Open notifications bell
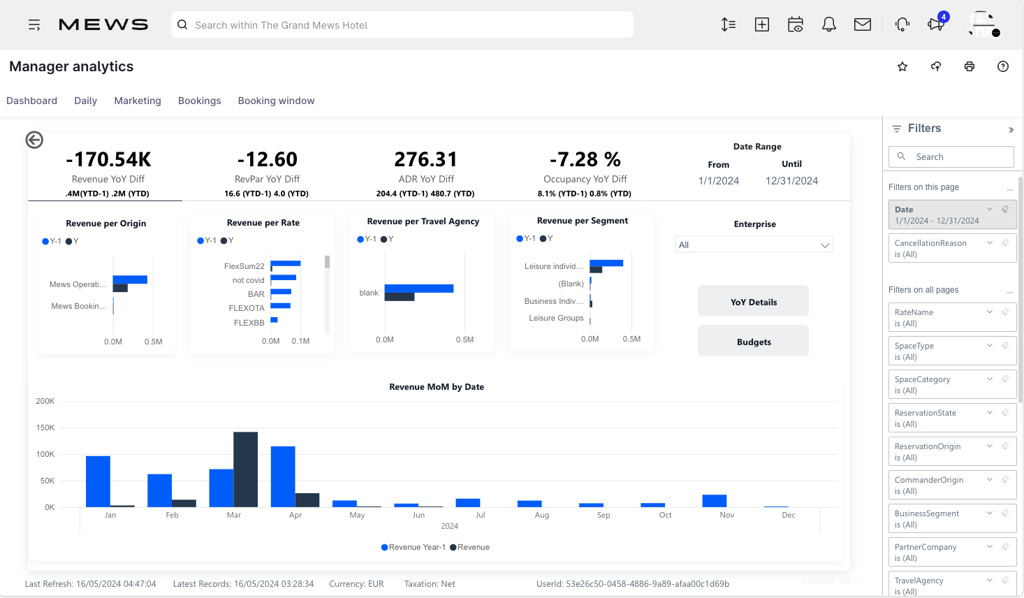The image size is (1024, 598). point(829,24)
